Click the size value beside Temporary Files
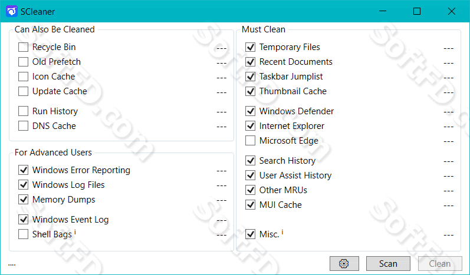Image resolution: width=470 pixels, height=275 pixels. coord(448,48)
